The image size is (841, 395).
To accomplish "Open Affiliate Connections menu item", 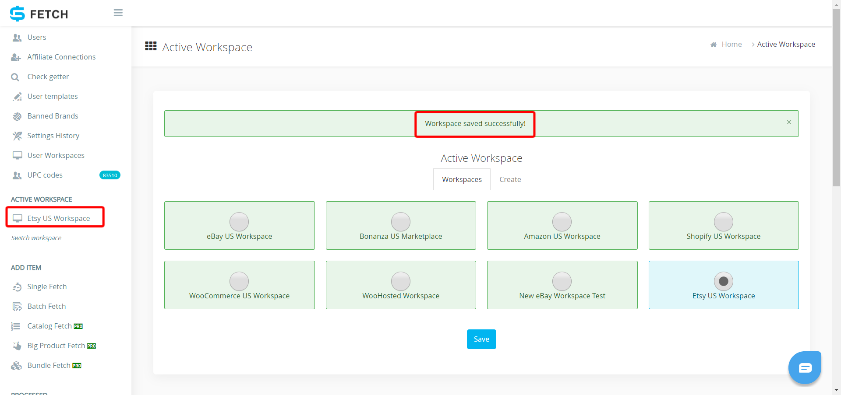I will pyautogui.click(x=61, y=57).
